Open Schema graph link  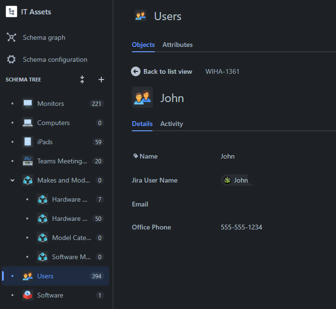tap(44, 37)
